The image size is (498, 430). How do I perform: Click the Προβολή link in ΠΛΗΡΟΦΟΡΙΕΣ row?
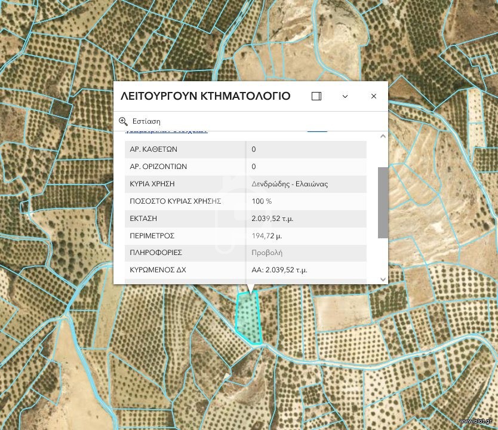[x=267, y=253]
